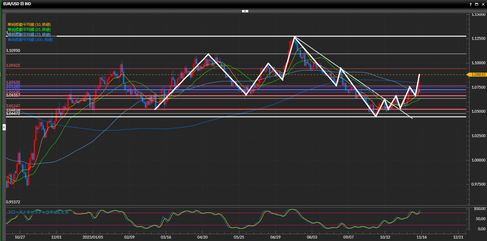Viewport: 487px width, 241px height.
Task: Close the EUR/USD chart window
Action: pos(483,4)
